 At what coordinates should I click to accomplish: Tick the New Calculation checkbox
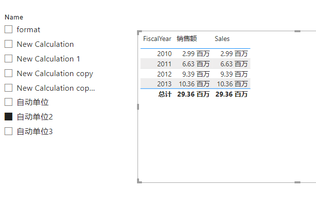[8, 44]
